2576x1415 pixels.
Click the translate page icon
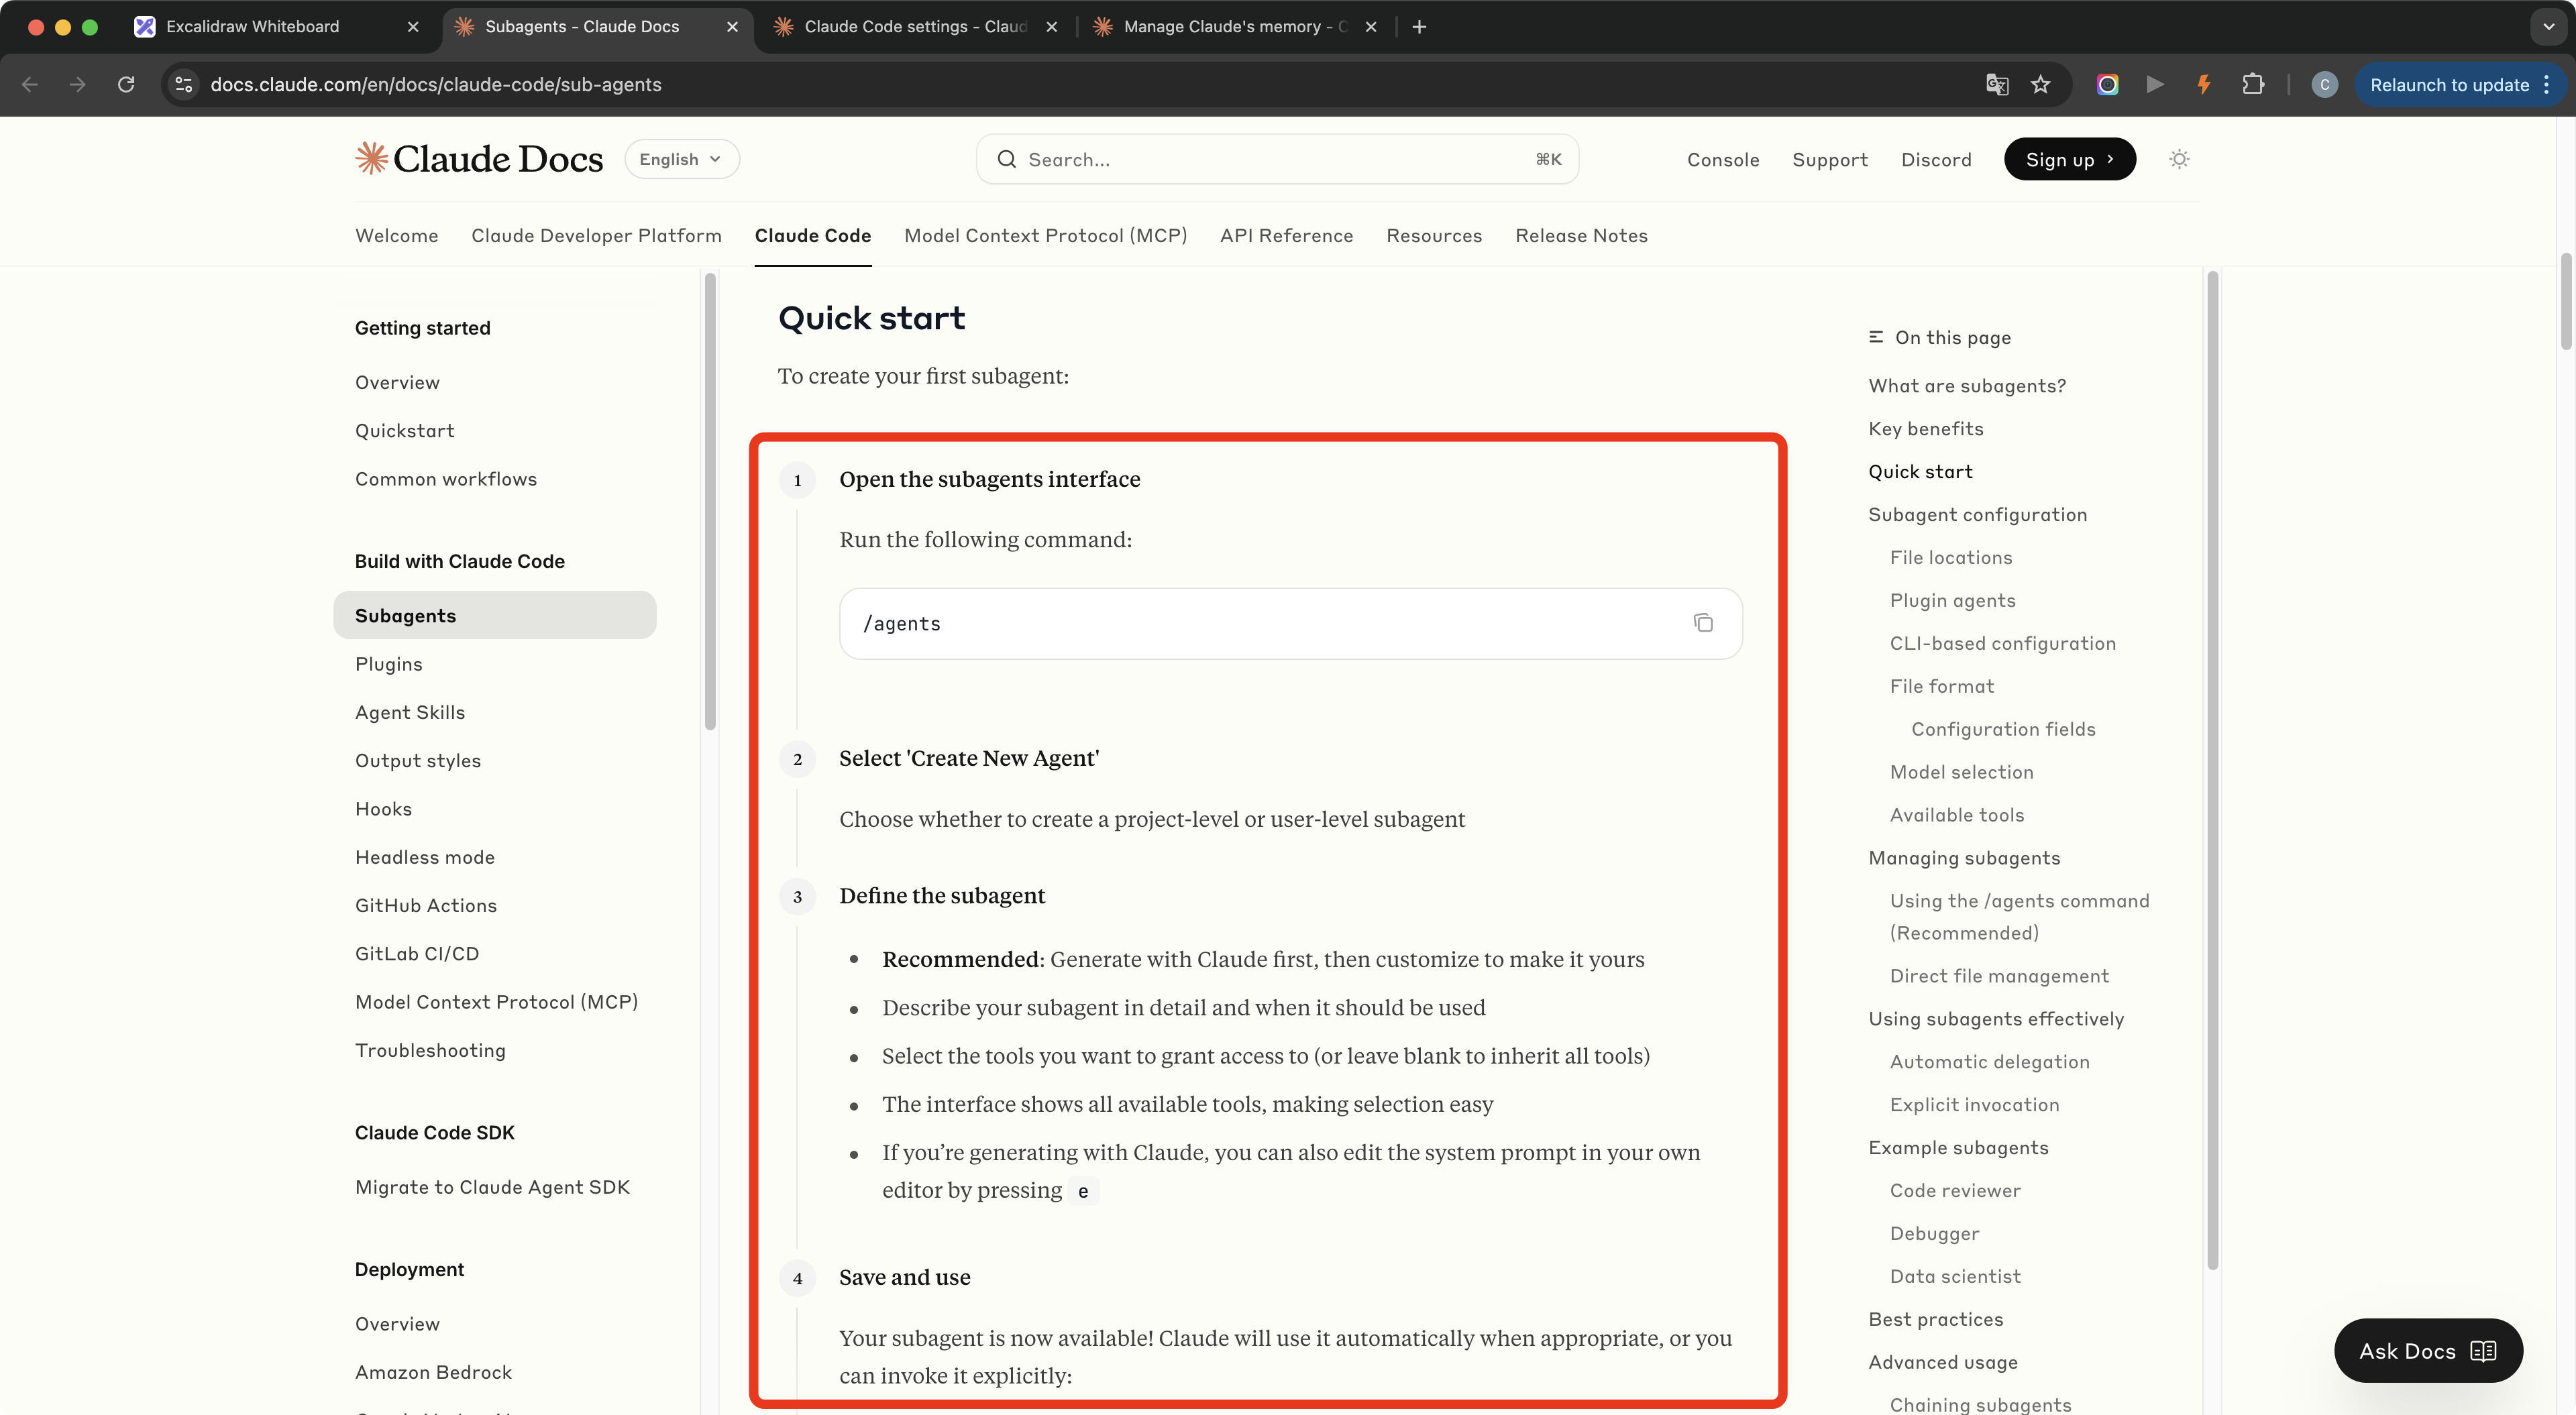pos(1996,85)
